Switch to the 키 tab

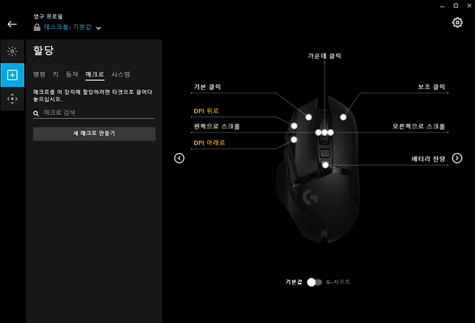pyautogui.click(x=55, y=74)
